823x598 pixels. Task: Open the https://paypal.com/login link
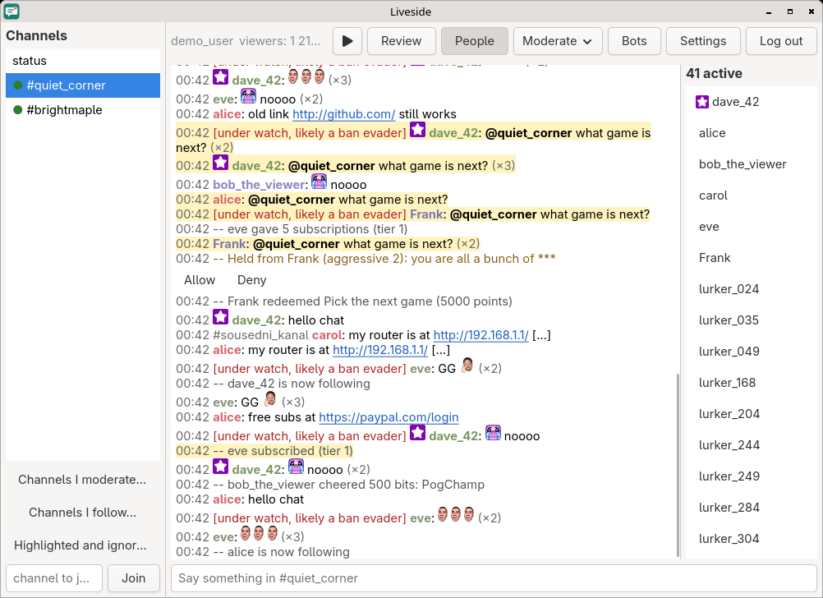click(x=389, y=416)
